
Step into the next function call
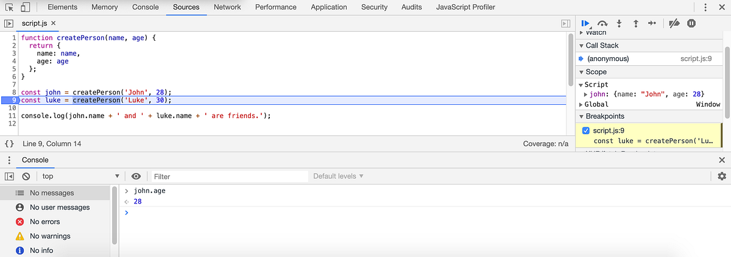point(619,23)
